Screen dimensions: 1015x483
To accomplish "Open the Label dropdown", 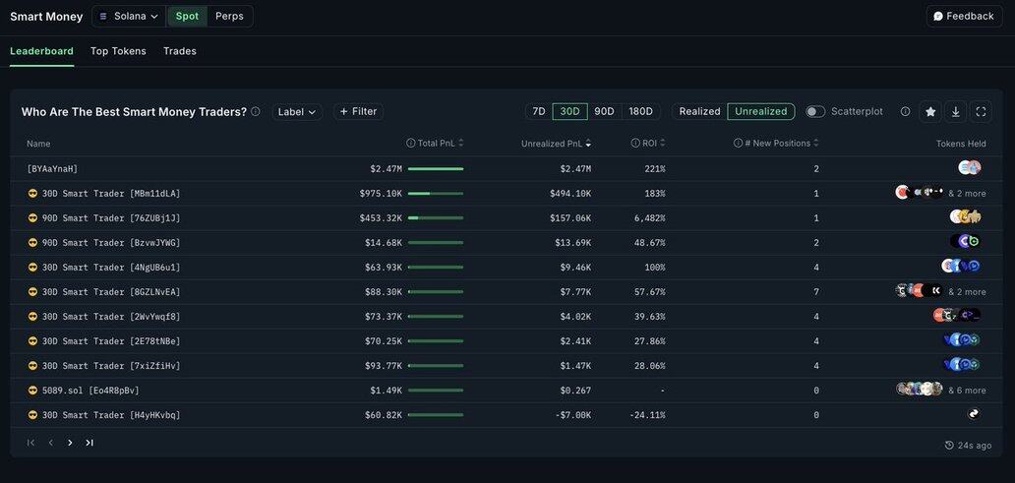I will point(297,111).
